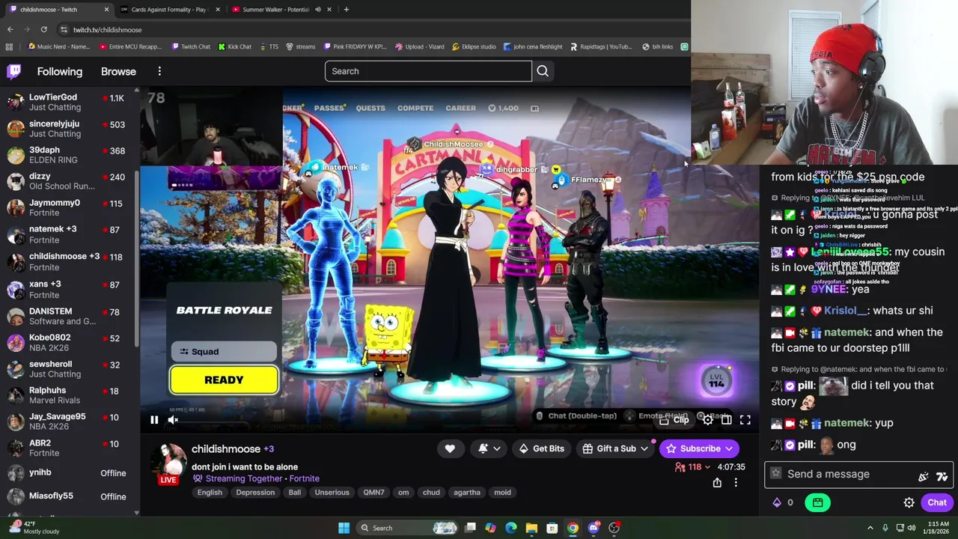Open stream options under the timer
Image resolution: width=958 pixels, height=539 pixels.
coord(736,483)
